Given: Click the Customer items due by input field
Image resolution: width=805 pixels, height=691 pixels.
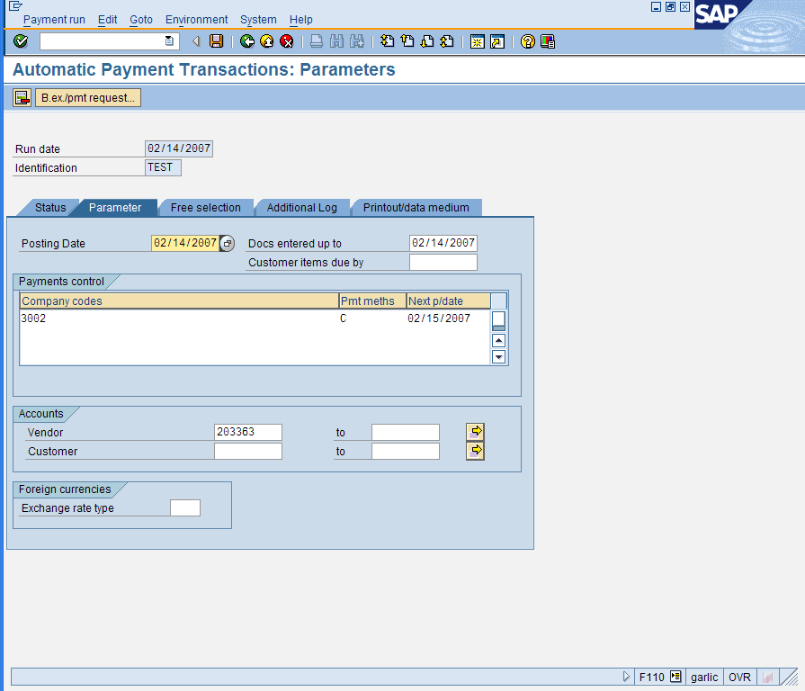Looking at the screenshot, I should pyautogui.click(x=443, y=262).
